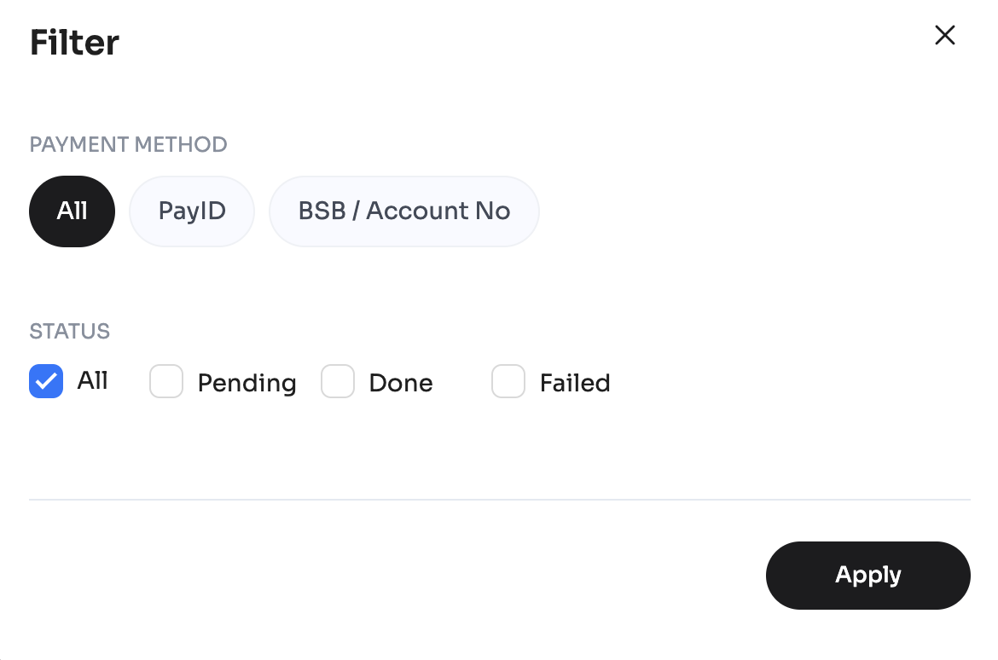The height and width of the screenshot is (660, 998).
Task: Enable the Pending status checkbox
Action: (166, 382)
